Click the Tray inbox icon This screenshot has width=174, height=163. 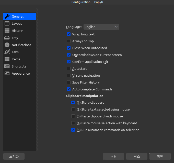point(7,38)
